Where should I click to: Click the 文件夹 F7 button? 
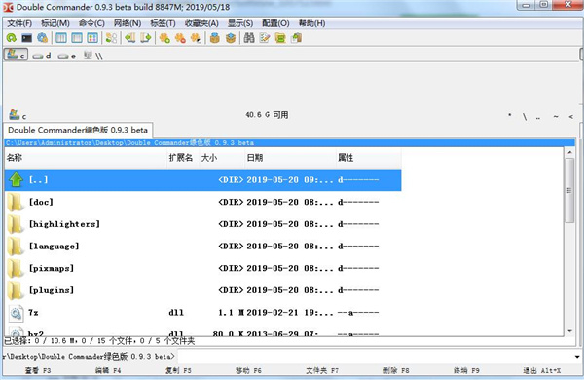point(322,370)
